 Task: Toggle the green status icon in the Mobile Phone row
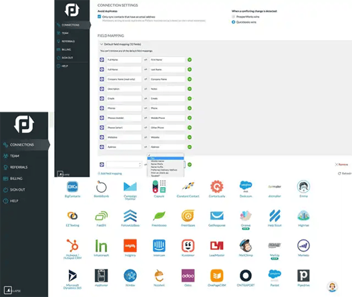(x=190, y=118)
